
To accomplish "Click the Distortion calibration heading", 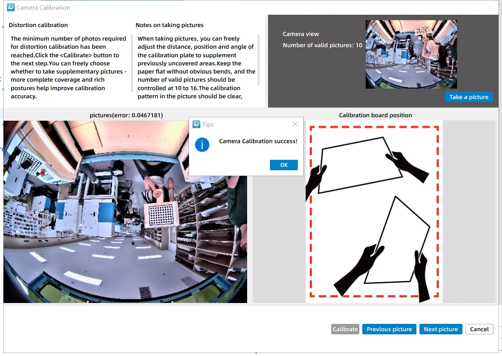I will click(38, 25).
